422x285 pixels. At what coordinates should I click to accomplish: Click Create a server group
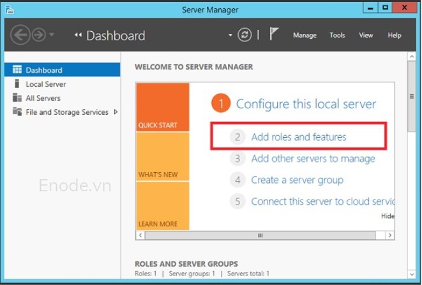[x=297, y=180]
